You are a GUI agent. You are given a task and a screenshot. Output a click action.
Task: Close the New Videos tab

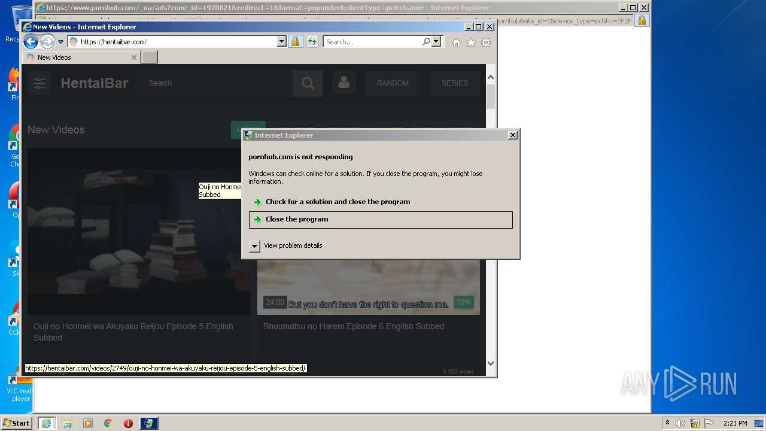pos(133,57)
